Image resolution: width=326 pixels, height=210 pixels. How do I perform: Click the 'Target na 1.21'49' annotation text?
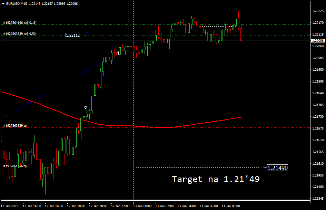pyautogui.click(x=216, y=179)
